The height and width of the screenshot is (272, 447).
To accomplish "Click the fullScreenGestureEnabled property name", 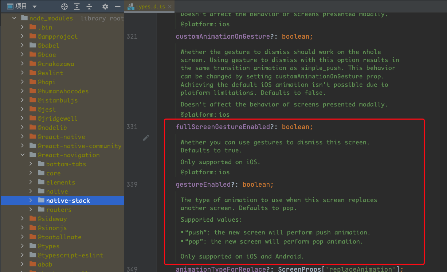I will 223,127.
